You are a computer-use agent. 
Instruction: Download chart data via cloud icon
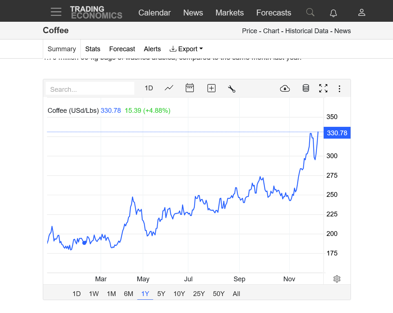tap(285, 88)
